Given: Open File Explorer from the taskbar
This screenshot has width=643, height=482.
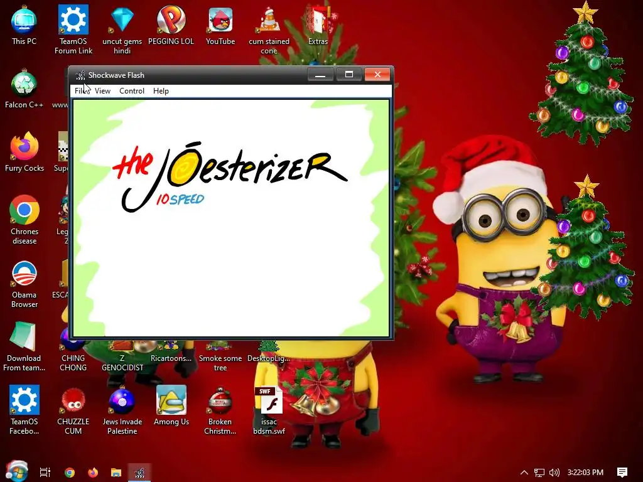Looking at the screenshot, I should pyautogui.click(x=116, y=472).
